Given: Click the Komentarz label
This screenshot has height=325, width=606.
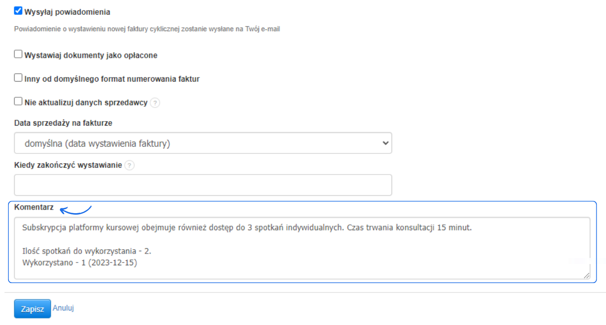Looking at the screenshot, I should [34, 207].
